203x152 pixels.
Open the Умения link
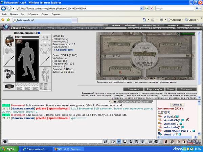pyautogui.click(x=145, y=28)
